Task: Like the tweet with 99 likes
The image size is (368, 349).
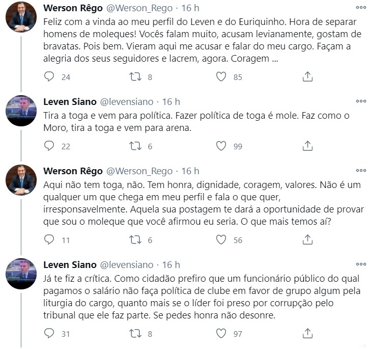Action: click(x=221, y=146)
